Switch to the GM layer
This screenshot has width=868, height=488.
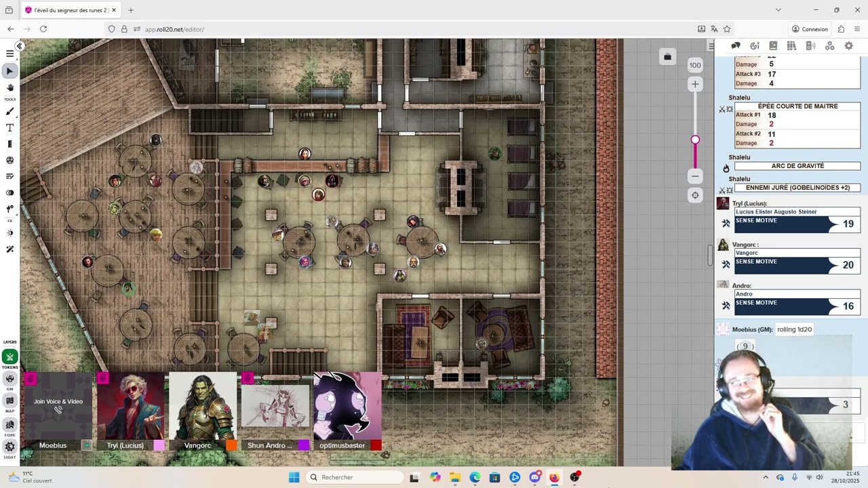coord(10,378)
